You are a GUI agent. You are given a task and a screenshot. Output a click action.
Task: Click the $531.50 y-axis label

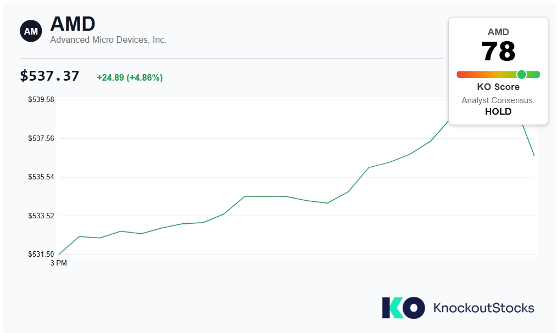41,254
